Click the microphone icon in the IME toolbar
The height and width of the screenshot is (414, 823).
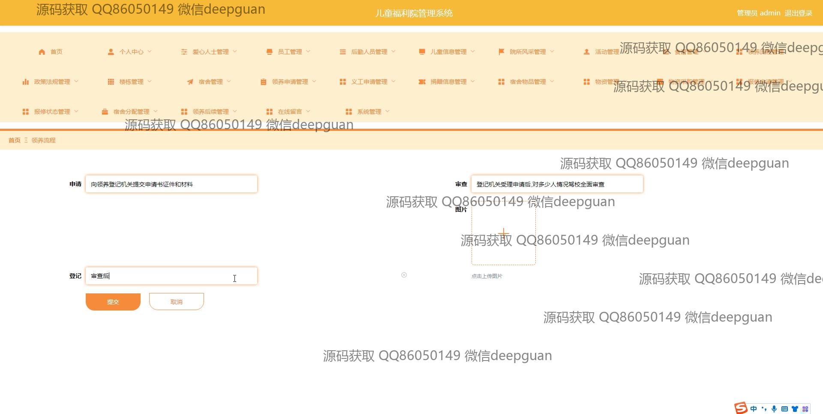tap(774, 409)
